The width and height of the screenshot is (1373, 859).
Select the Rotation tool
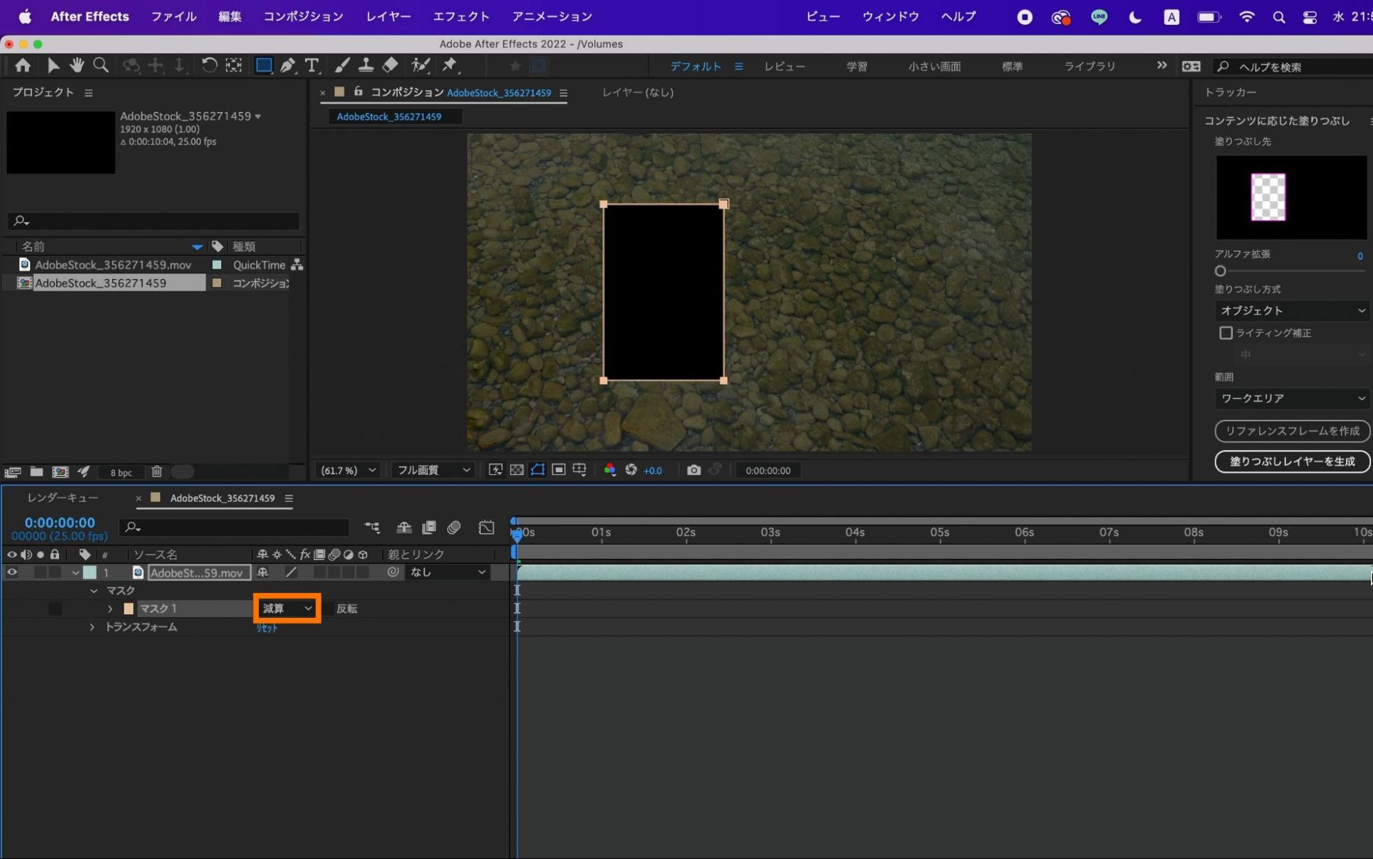[x=209, y=65]
